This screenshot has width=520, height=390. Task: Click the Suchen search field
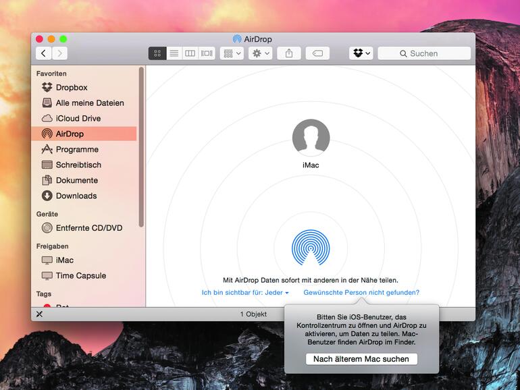424,53
